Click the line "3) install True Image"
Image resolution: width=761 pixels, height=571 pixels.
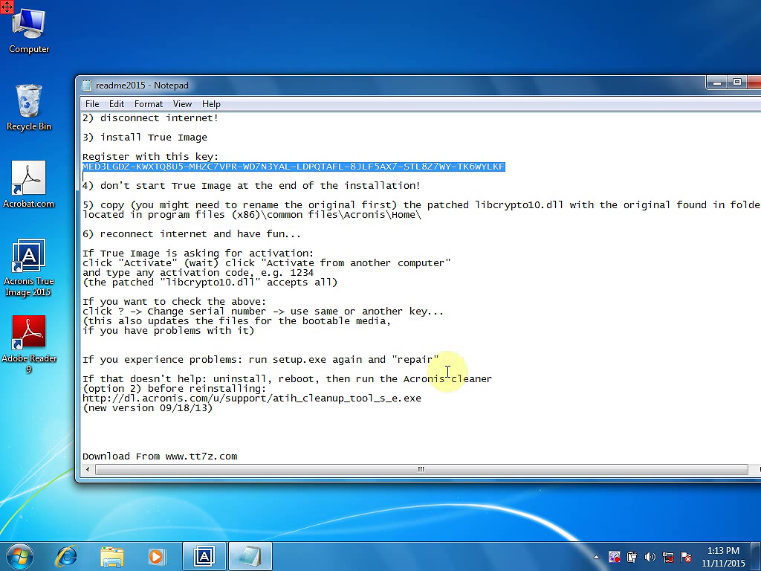click(x=145, y=138)
